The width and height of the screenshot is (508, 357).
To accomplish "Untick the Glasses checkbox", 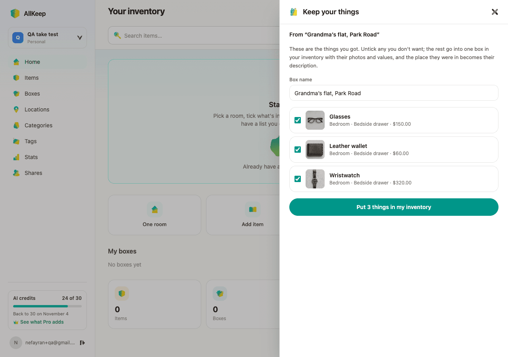I will pos(298,120).
